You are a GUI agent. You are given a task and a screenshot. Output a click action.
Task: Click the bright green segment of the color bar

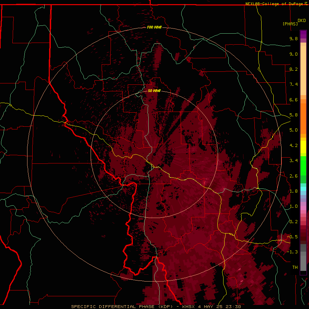pos(303,166)
